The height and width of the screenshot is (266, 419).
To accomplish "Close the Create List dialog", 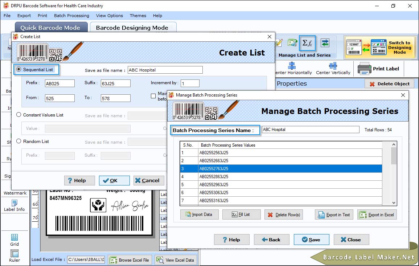I will [x=269, y=37].
